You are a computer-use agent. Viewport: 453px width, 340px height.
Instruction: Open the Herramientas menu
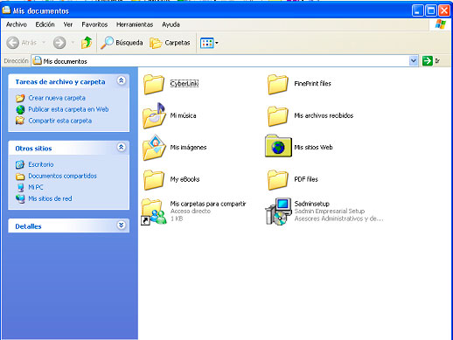(135, 24)
